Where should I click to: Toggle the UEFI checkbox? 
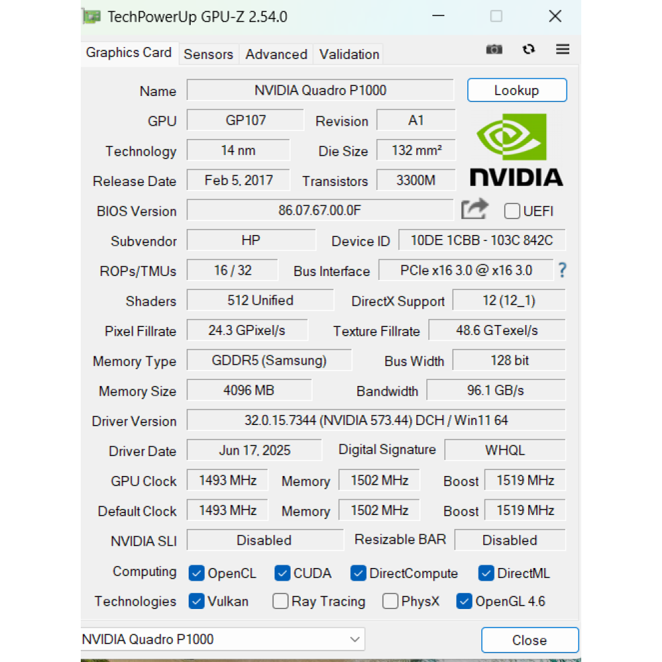click(512, 211)
